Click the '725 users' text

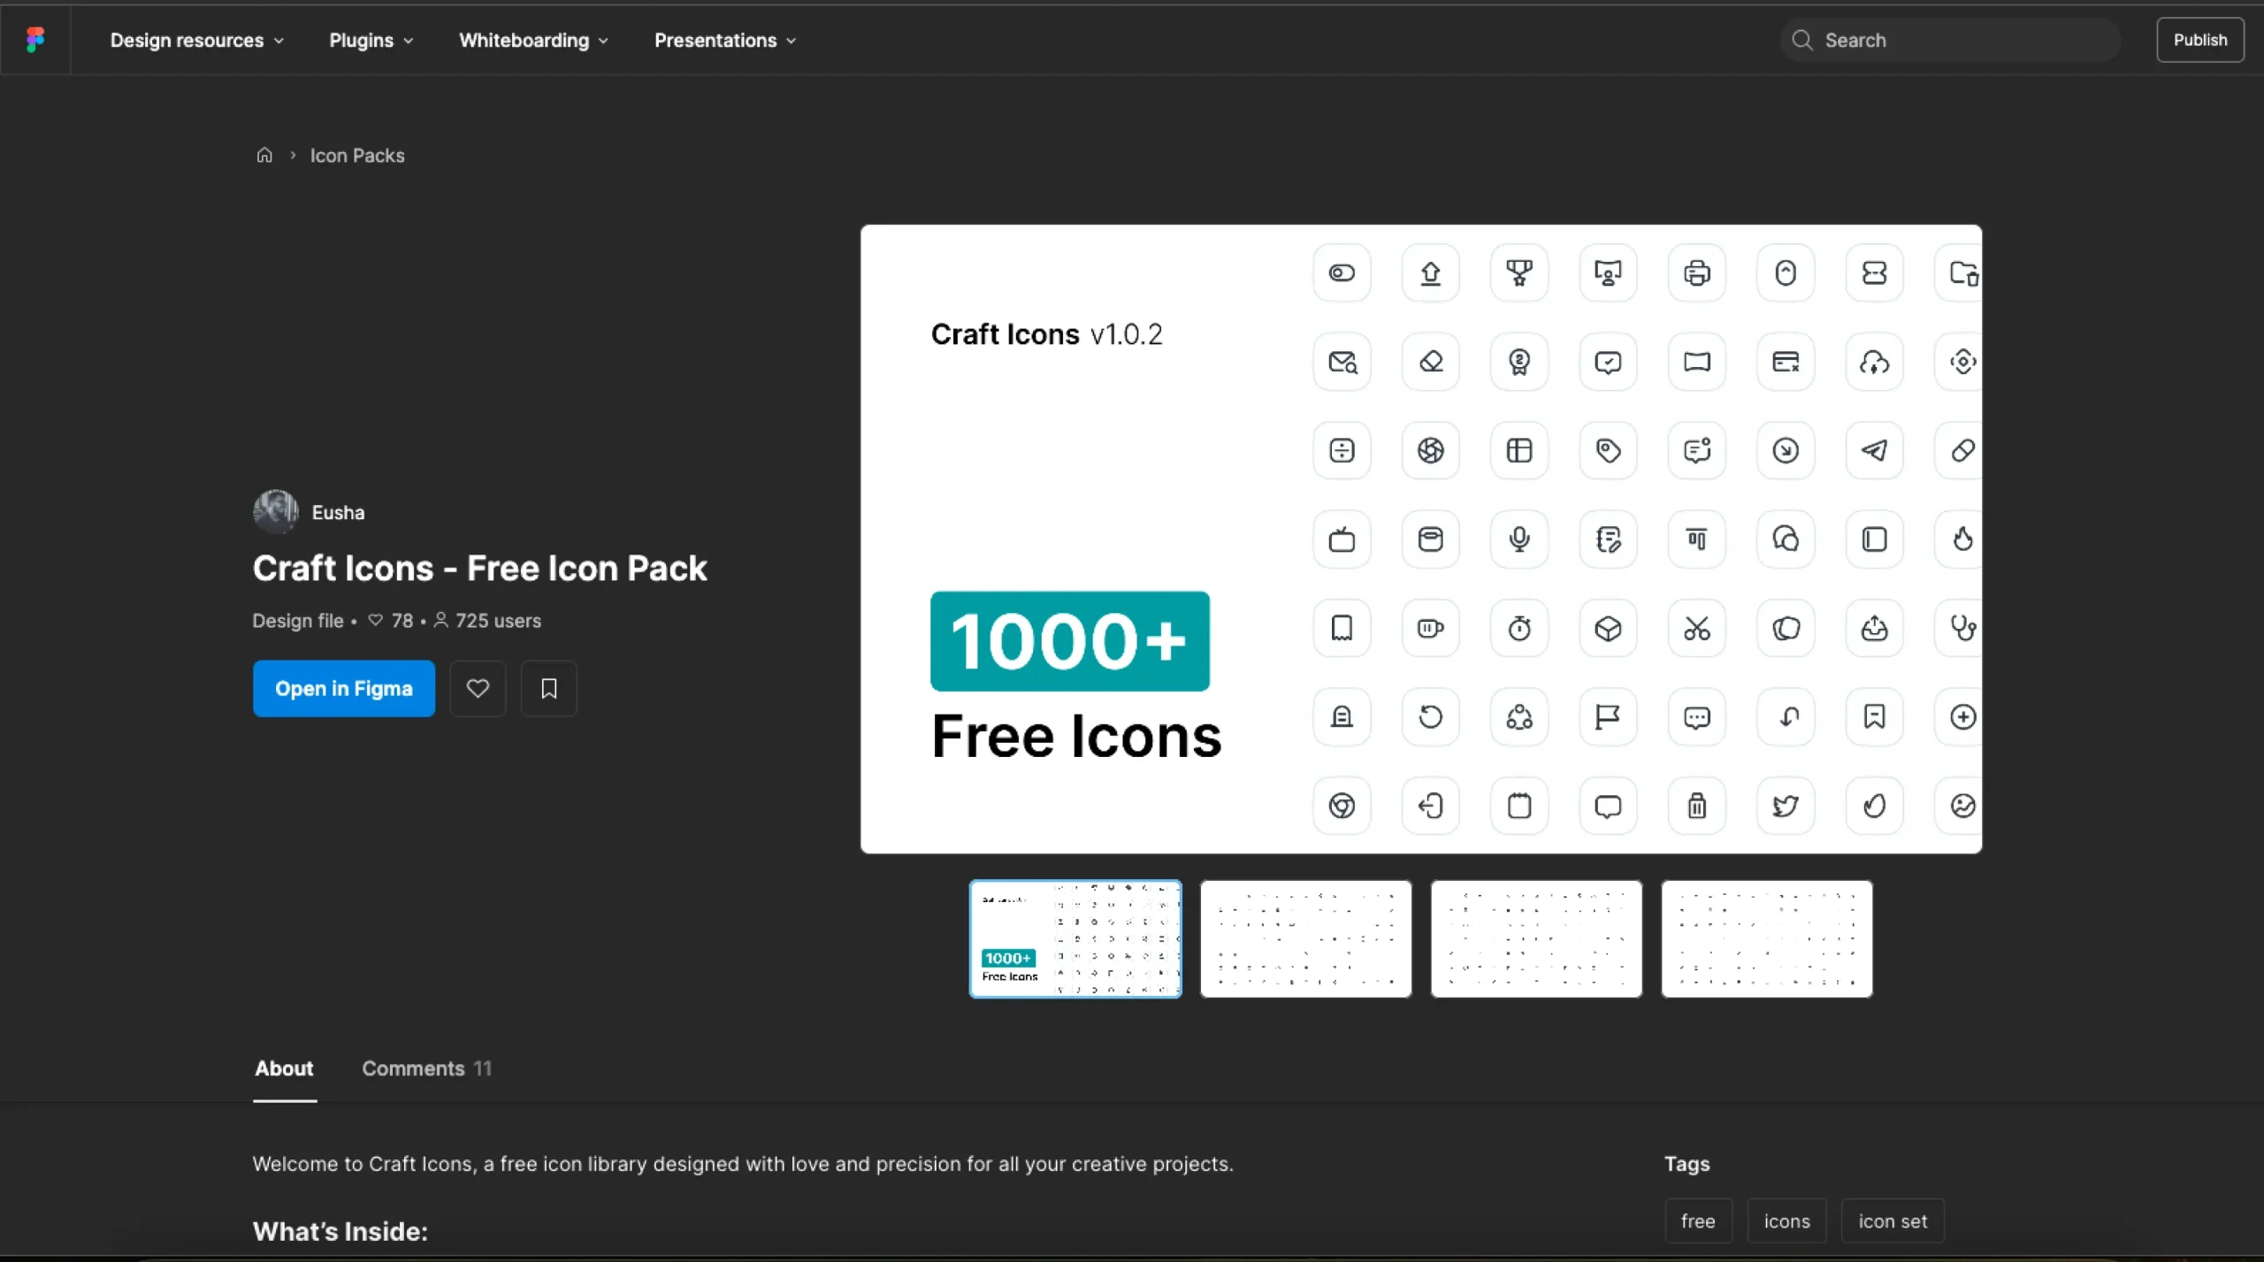click(498, 621)
